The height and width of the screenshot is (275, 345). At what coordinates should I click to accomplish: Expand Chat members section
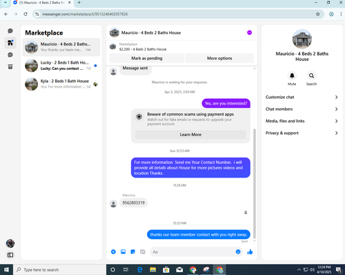tap(302, 109)
